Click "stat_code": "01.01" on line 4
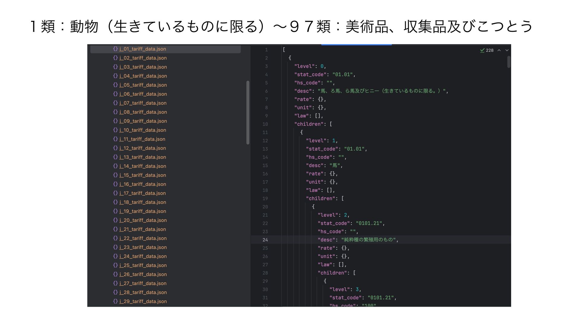 click(324, 75)
